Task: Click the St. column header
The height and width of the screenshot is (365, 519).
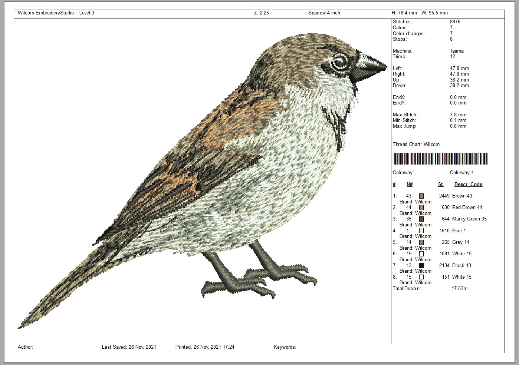Action: 441,184
